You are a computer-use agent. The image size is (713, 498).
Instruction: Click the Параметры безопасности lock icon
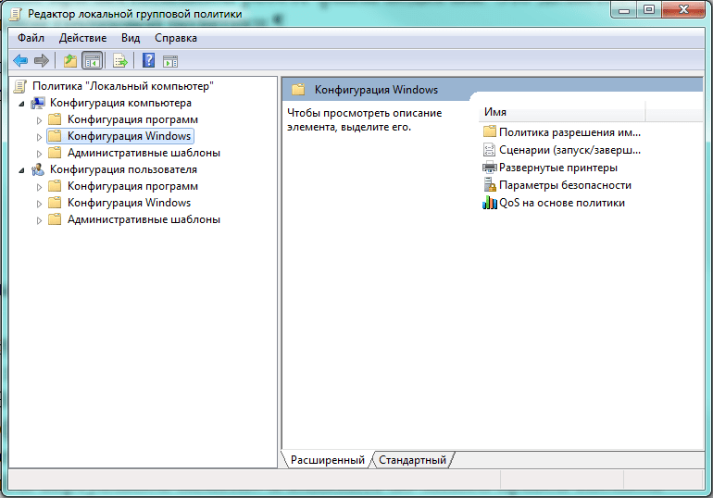pyautogui.click(x=489, y=184)
